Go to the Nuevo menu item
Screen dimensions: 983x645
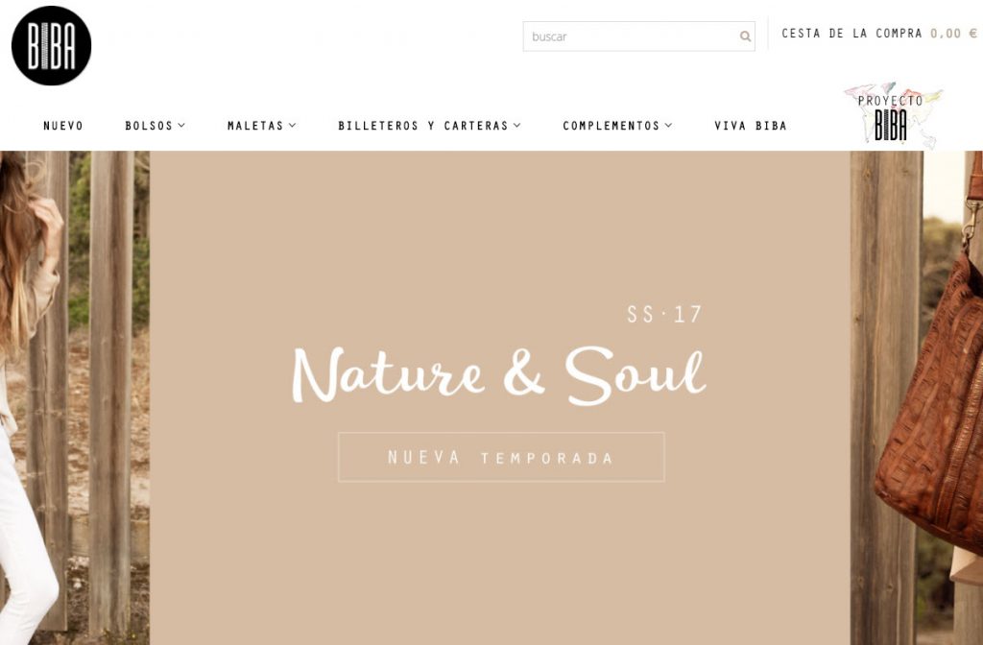click(63, 126)
